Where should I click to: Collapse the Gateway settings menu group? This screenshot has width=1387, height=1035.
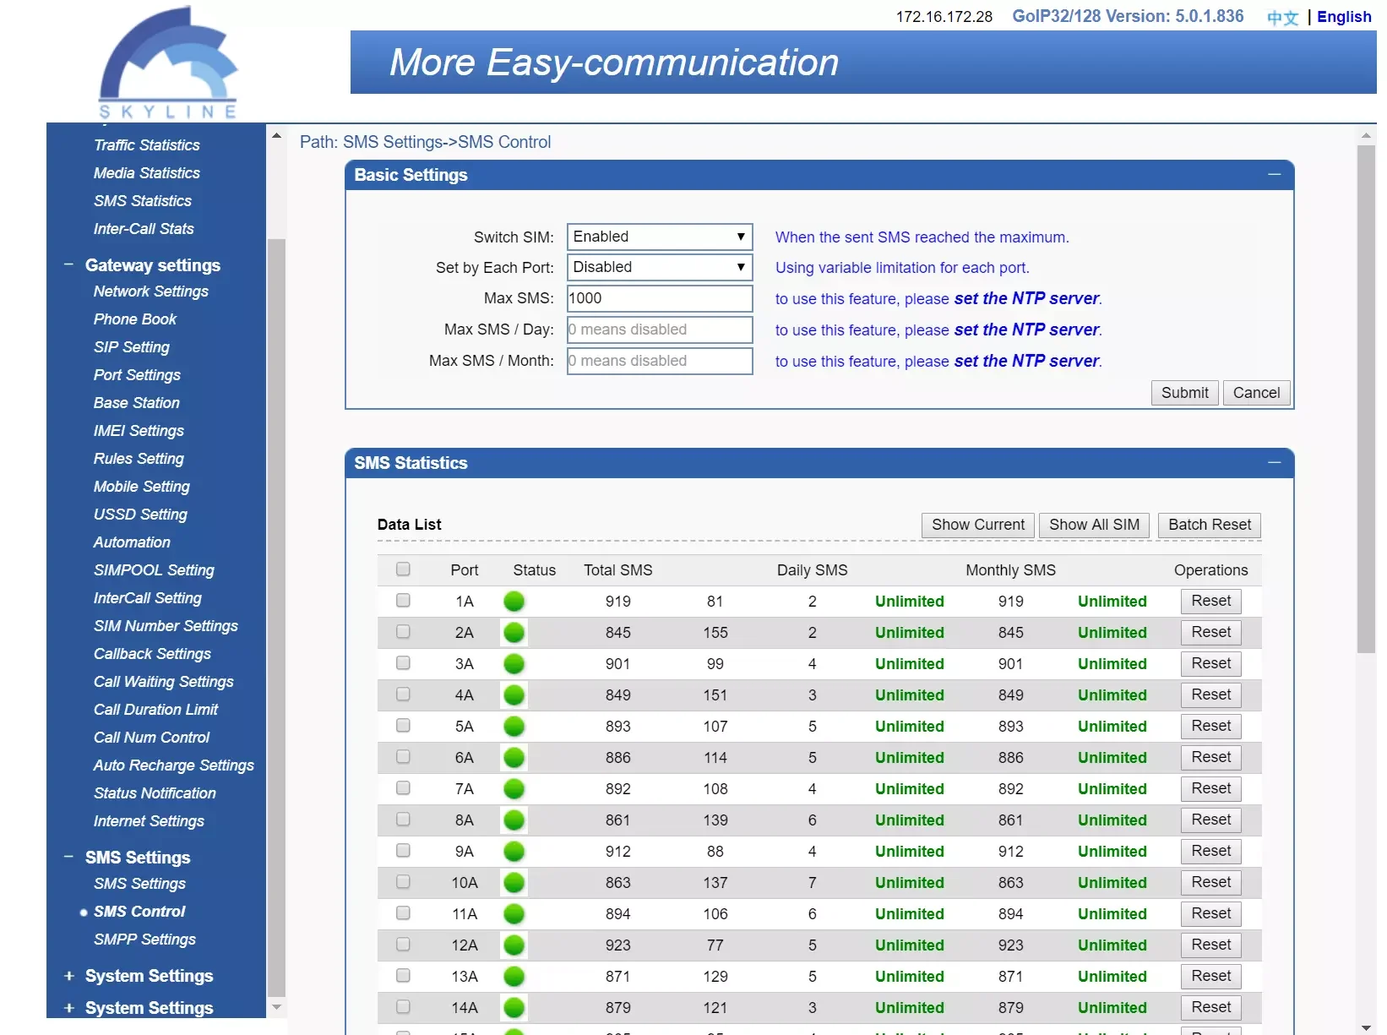click(69, 265)
